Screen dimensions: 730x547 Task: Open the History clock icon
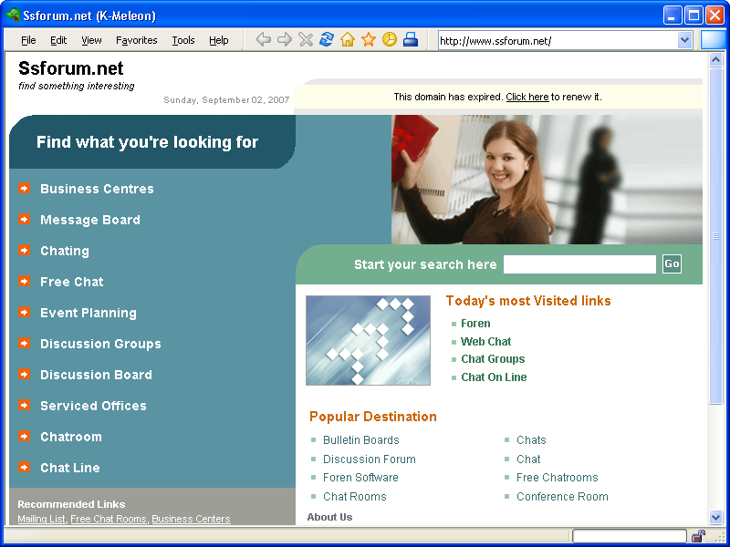pyautogui.click(x=390, y=39)
